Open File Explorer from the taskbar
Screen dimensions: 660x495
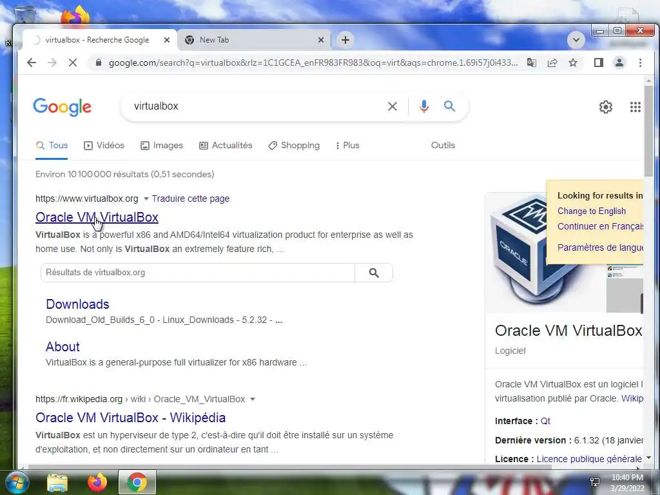tap(57, 482)
